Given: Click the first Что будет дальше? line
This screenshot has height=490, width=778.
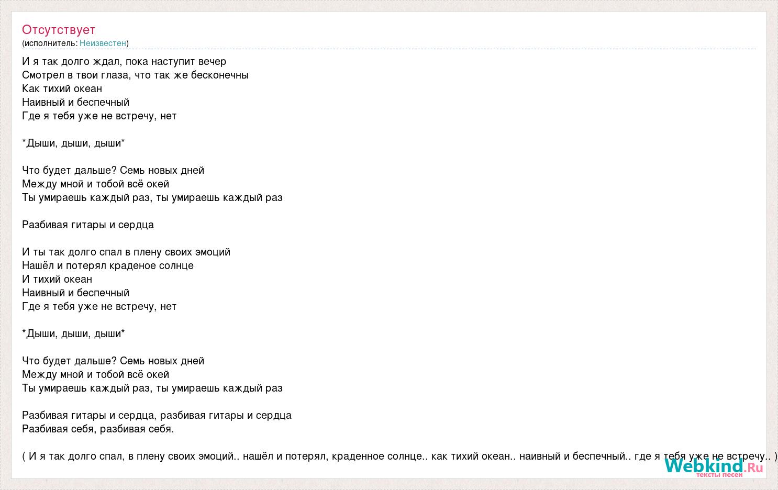Looking at the screenshot, I should click(x=113, y=170).
